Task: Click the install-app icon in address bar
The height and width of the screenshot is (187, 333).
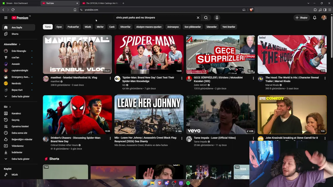Action: click(x=244, y=10)
